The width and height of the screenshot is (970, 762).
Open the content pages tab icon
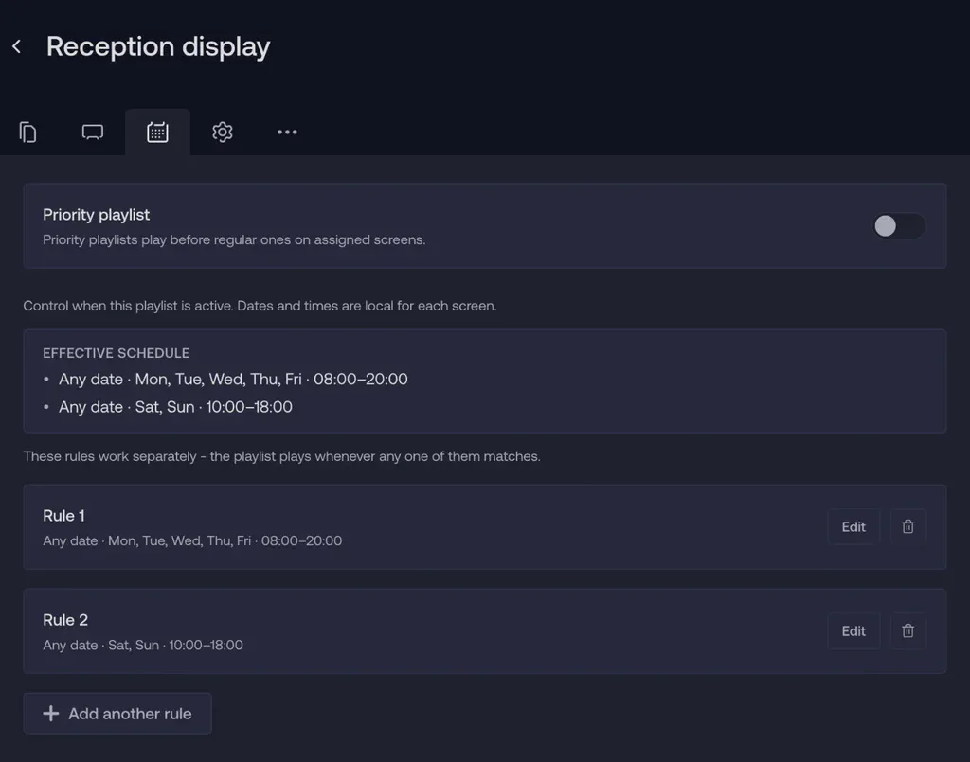point(27,133)
